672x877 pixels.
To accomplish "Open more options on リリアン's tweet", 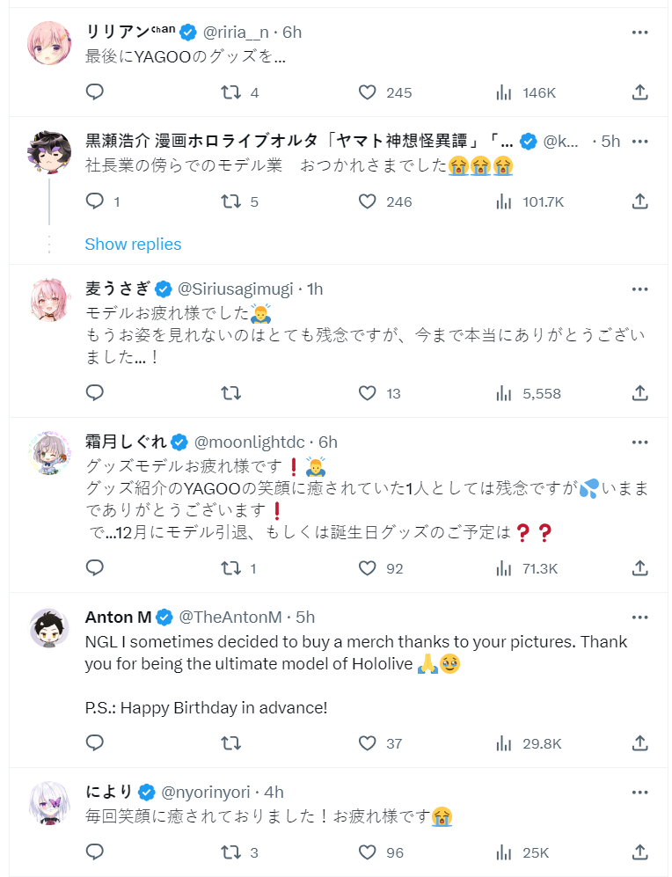I will coord(640,32).
